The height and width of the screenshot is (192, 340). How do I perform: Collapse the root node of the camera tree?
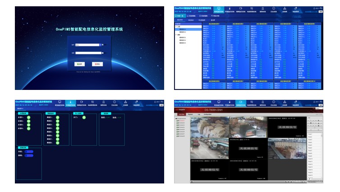176,119
